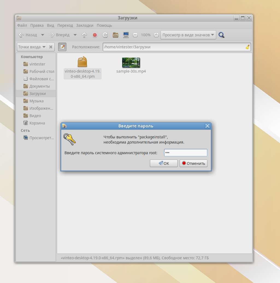This screenshot has height=283, width=280.
Task: Close the sidebar panel with X
Action: pos(51,47)
